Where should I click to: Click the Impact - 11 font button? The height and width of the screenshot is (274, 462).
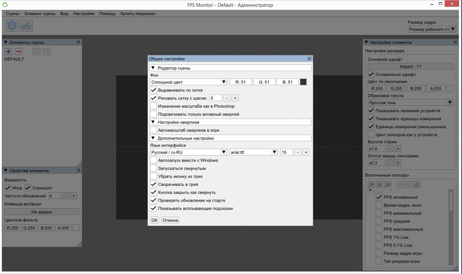click(410, 66)
